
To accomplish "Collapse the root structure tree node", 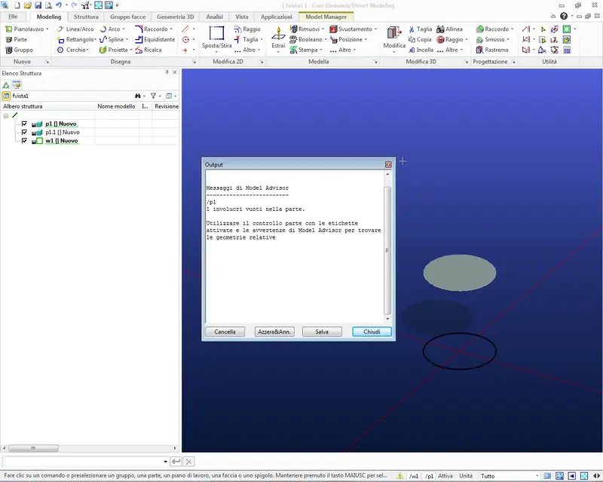I will coord(6,116).
